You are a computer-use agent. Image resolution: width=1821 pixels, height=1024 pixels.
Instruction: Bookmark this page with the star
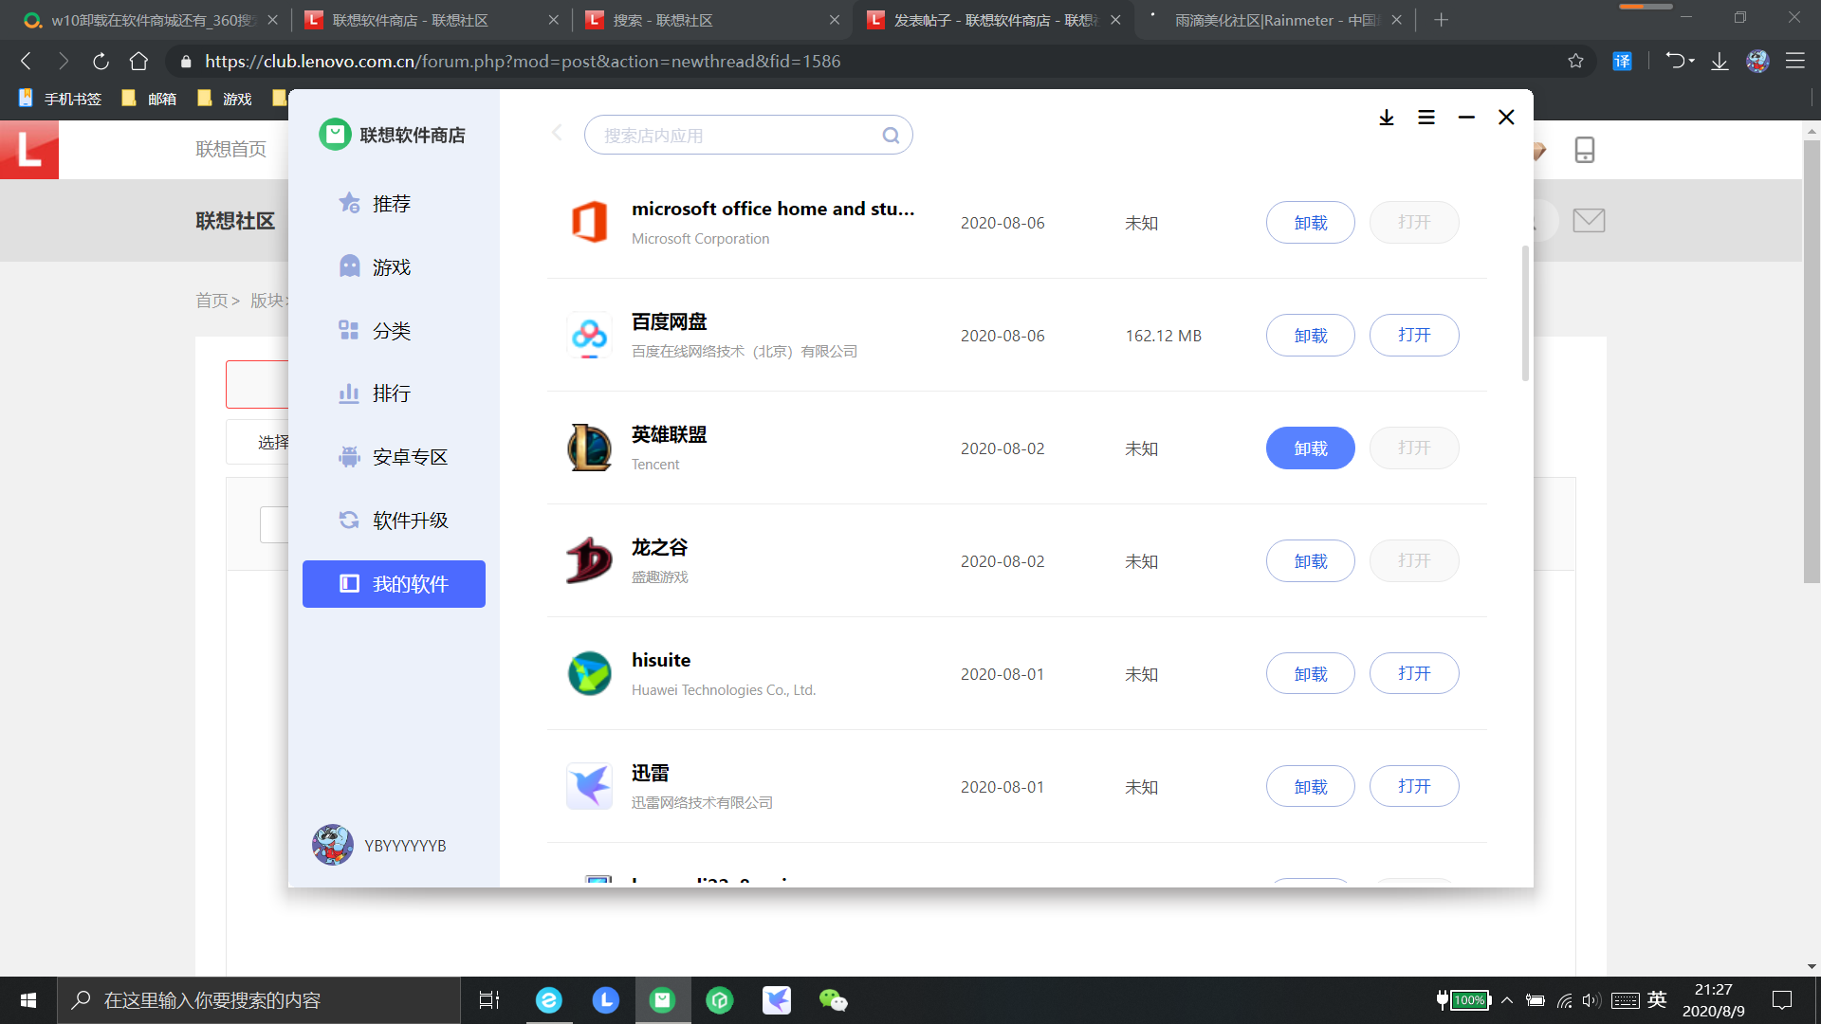click(x=1575, y=62)
